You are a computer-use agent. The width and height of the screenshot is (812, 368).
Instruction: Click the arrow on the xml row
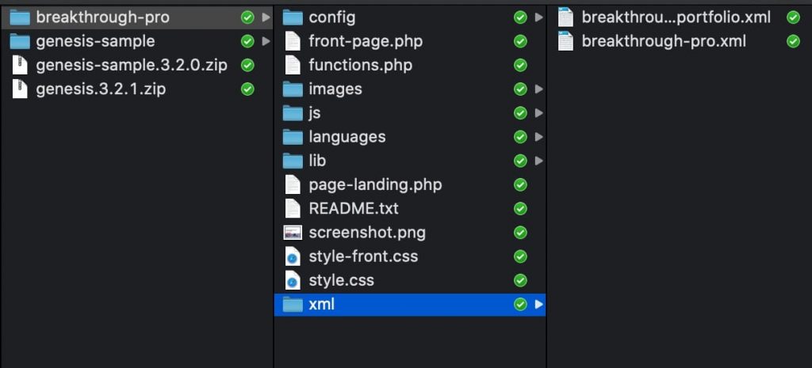(539, 305)
